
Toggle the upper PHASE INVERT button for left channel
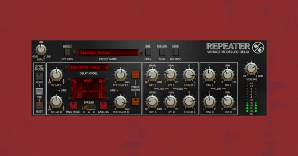tap(135, 75)
